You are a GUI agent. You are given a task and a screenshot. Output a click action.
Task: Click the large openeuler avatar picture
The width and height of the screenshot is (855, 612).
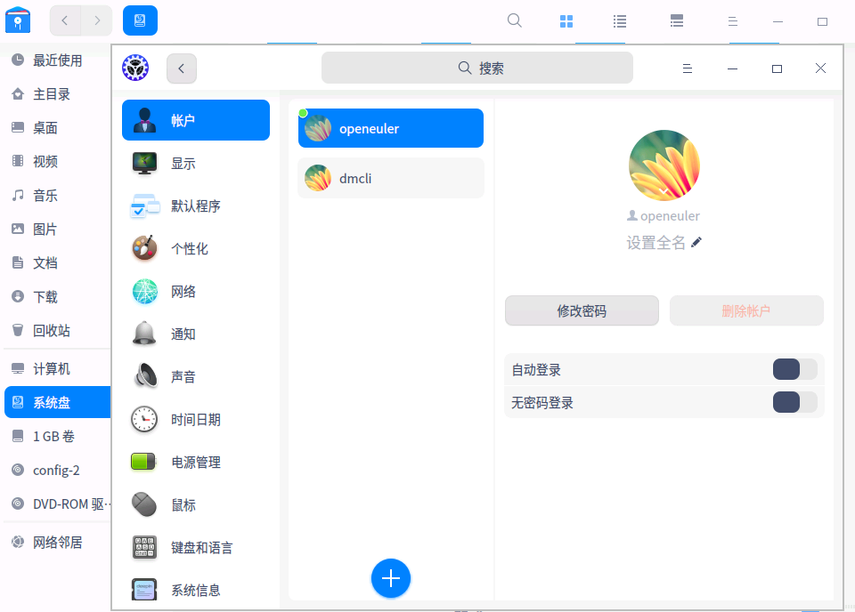[664, 165]
